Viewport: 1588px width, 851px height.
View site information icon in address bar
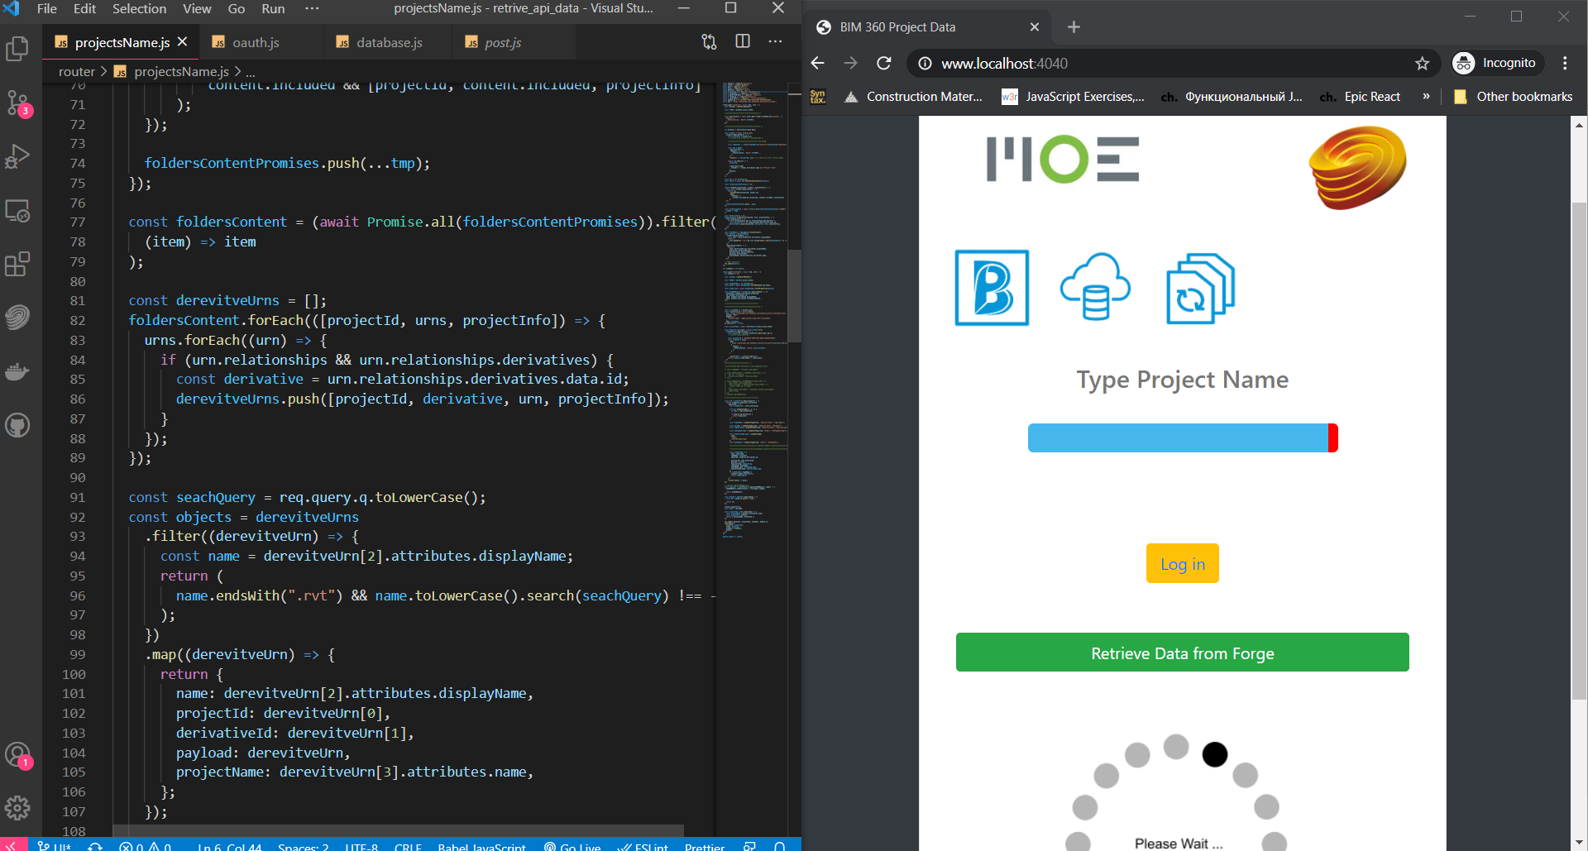[x=925, y=63]
